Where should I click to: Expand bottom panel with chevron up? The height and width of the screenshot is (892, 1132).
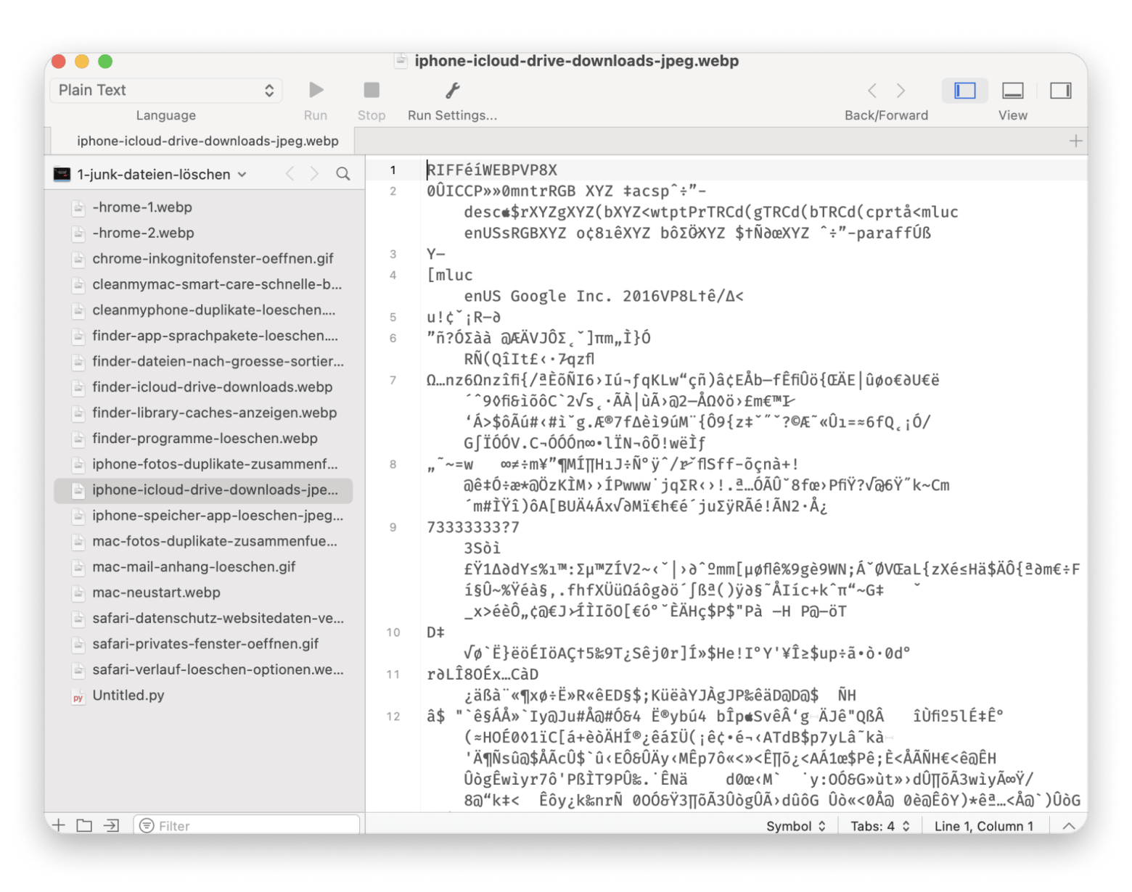1069,826
